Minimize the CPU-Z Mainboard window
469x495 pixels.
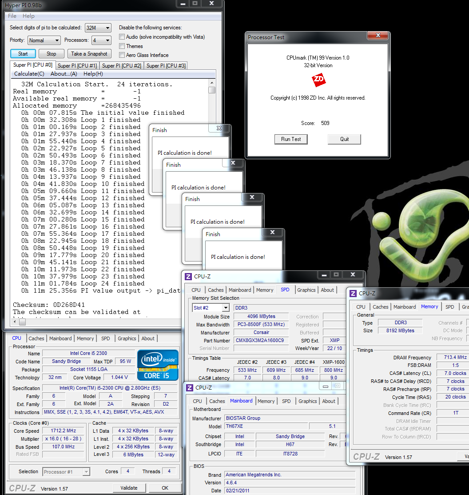pyautogui.click(x=326, y=386)
